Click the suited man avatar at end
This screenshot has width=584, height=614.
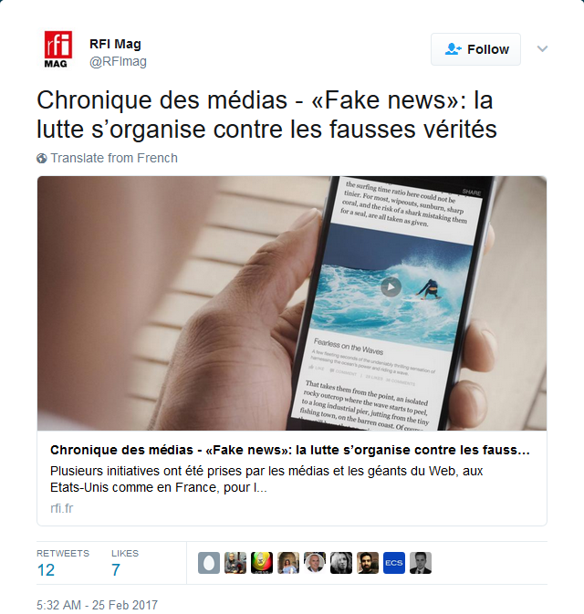pyautogui.click(x=421, y=563)
